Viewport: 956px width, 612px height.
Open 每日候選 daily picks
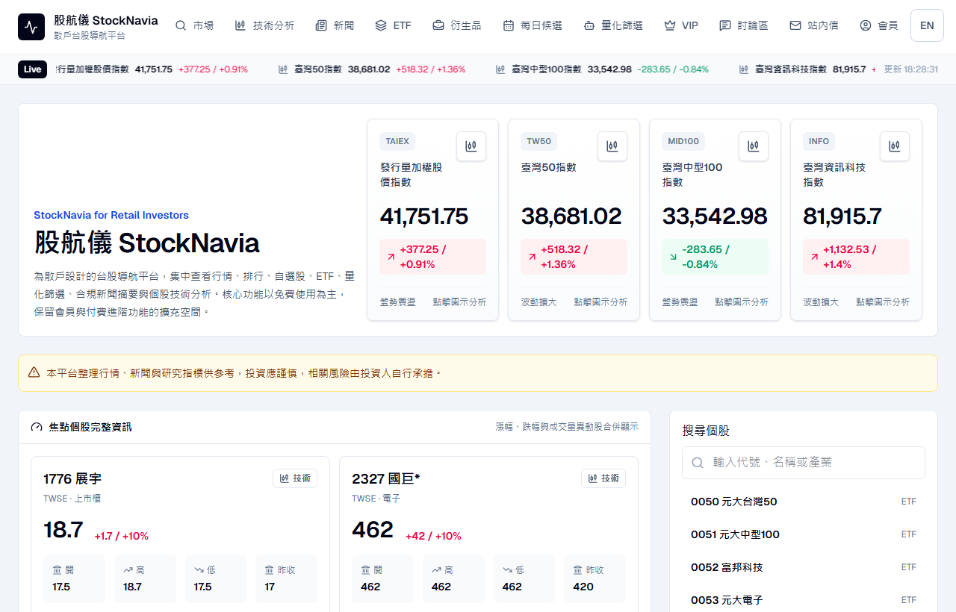[533, 25]
